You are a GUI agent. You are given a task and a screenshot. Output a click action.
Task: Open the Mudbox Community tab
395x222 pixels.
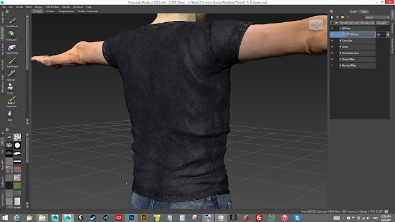(88, 12)
